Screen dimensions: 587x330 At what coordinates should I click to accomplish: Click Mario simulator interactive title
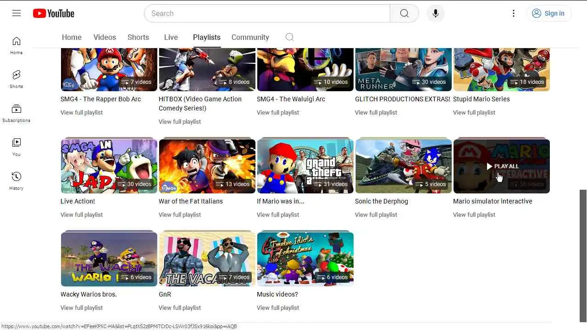tap(493, 201)
